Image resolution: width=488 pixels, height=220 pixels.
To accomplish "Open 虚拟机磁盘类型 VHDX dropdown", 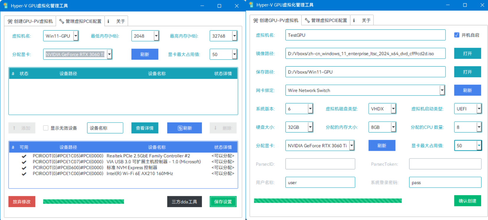I will pos(394,109).
